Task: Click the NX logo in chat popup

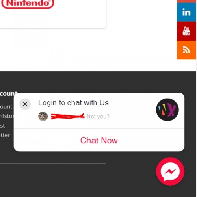Action: pos(167,110)
